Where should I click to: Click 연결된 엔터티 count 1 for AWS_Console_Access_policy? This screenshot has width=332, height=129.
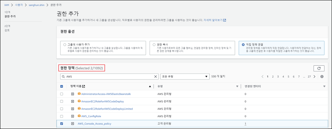coord(245,124)
